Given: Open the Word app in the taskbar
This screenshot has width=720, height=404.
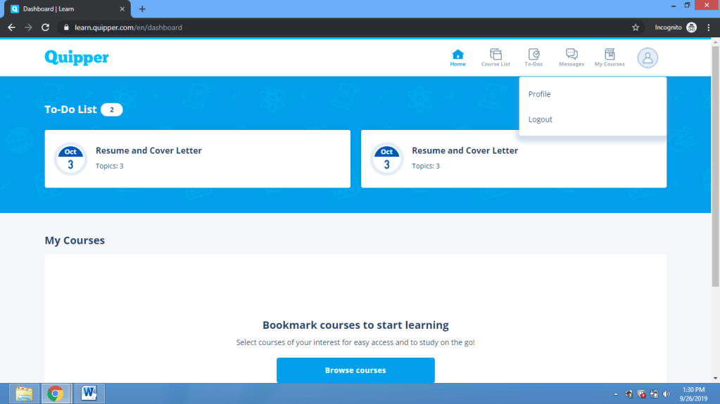Looking at the screenshot, I should pyautogui.click(x=89, y=393).
